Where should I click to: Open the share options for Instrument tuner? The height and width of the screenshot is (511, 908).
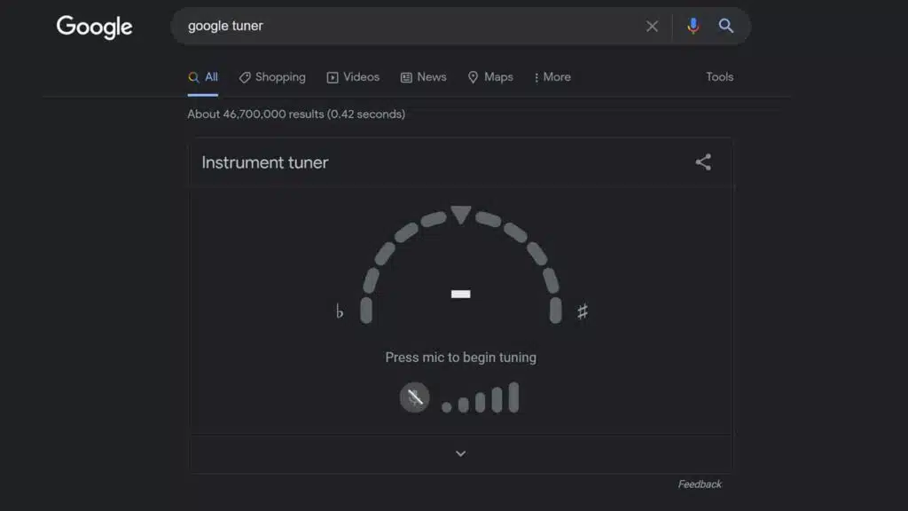pyautogui.click(x=703, y=161)
